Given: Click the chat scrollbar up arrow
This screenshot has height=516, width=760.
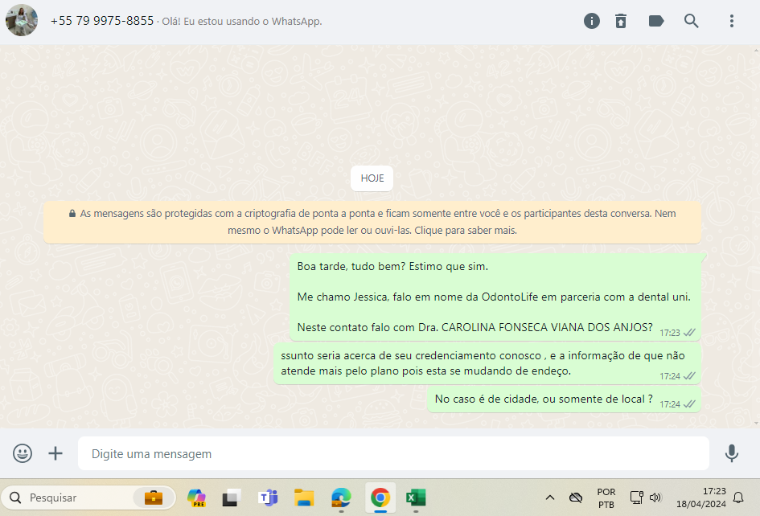Looking at the screenshot, I should click(756, 50).
